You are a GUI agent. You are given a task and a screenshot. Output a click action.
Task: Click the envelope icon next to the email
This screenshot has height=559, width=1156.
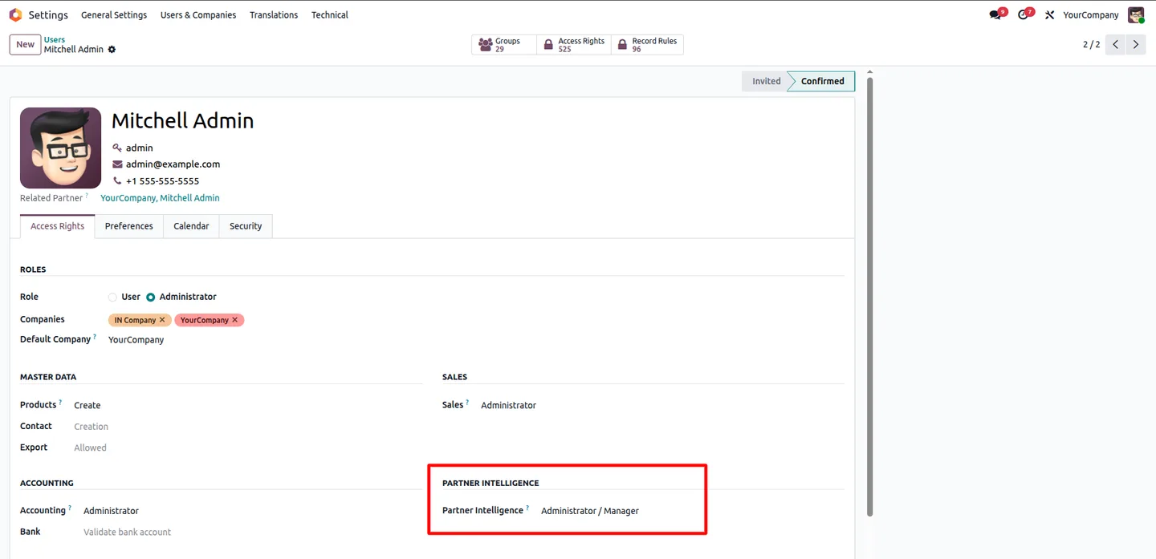point(117,164)
